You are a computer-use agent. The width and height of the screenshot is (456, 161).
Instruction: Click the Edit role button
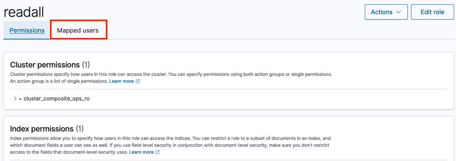coord(432,12)
